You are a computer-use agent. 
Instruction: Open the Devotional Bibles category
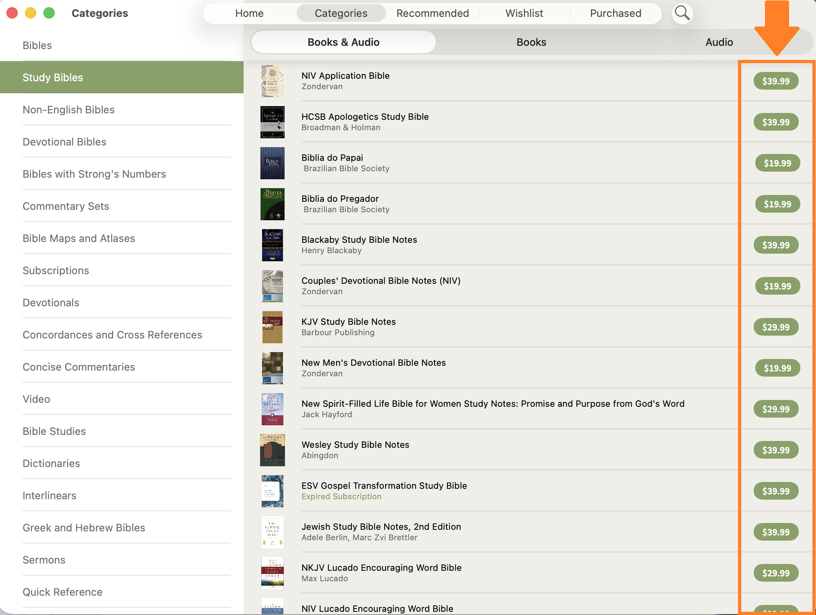click(122, 142)
